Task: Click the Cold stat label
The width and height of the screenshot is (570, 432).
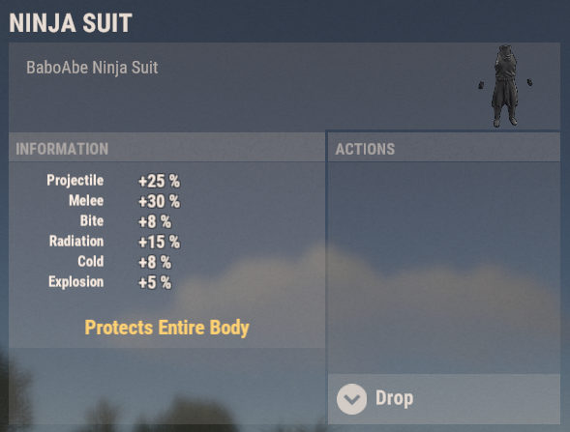Action: [91, 262]
